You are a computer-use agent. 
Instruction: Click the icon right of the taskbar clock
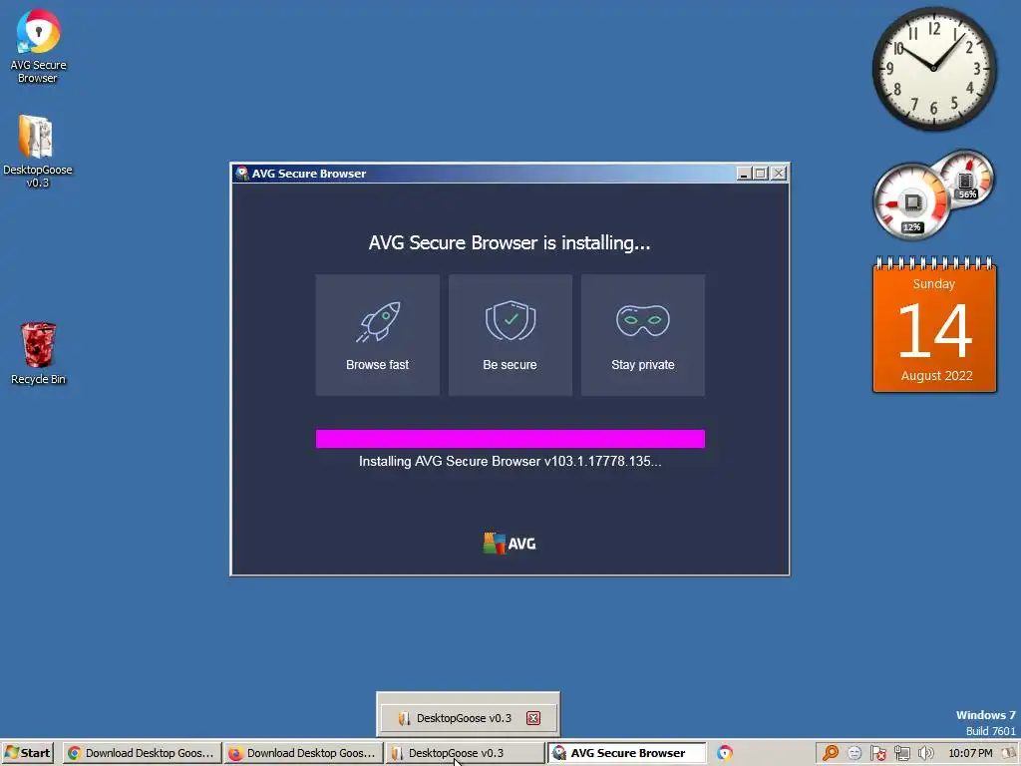click(1009, 753)
